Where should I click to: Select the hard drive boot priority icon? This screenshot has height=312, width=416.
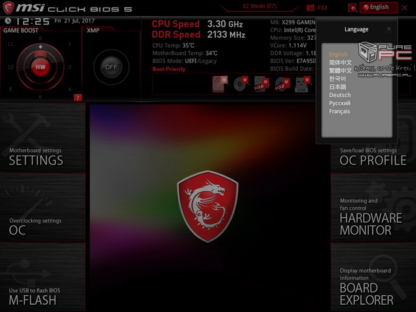(x=219, y=84)
